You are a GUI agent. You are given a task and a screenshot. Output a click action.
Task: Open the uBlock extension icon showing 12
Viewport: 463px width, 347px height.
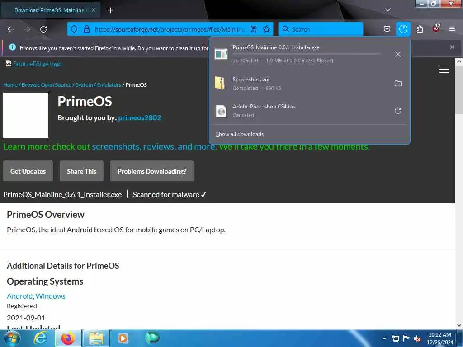pyautogui.click(x=436, y=28)
